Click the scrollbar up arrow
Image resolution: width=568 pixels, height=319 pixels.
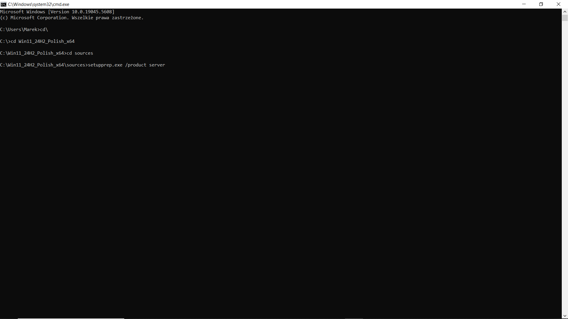(x=565, y=12)
